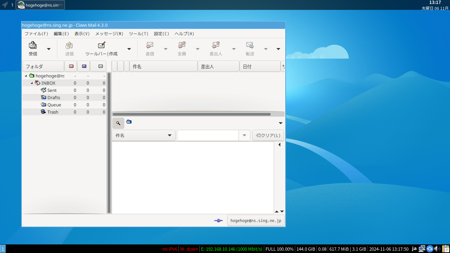Open the 設定(C) menu
This screenshot has width=450, height=253.
(x=161, y=34)
